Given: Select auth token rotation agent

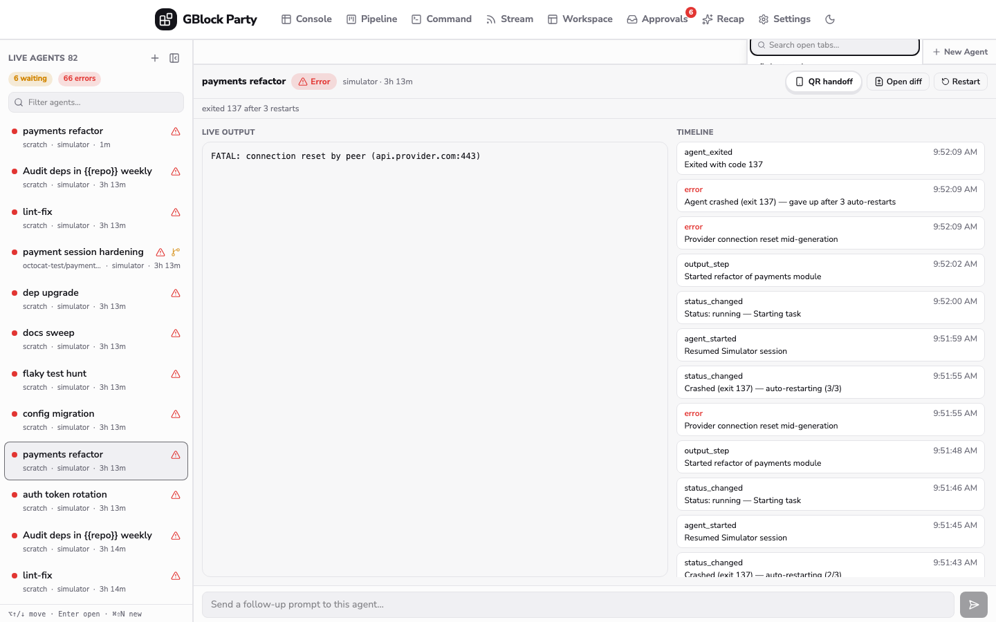Looking at the screenshot, I should (x=96, y=501).
